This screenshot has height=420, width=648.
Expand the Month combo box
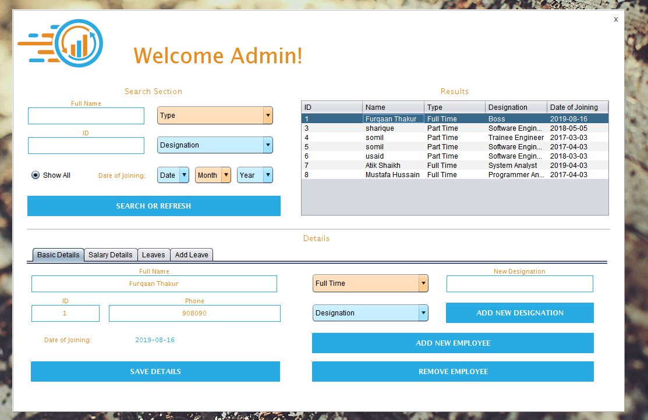213,175
